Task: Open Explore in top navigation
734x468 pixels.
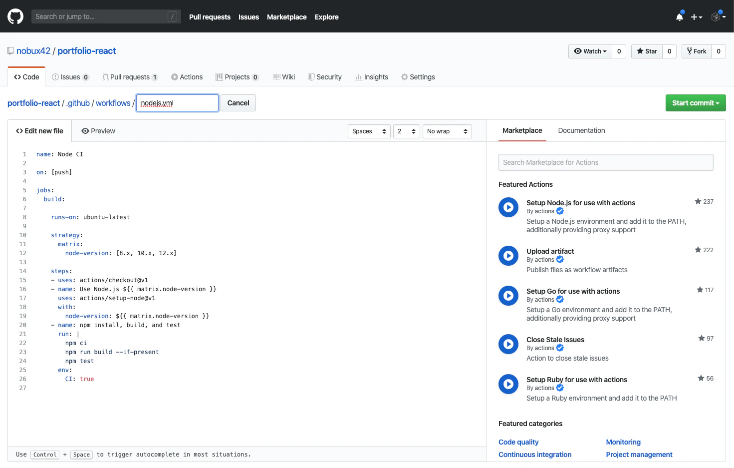Action: (x=326, y=17)
